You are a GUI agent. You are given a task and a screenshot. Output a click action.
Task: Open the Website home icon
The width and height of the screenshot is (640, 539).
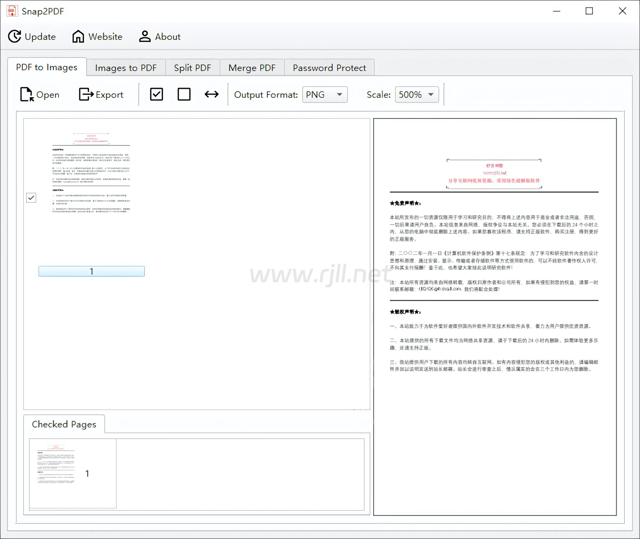point(78,37)
